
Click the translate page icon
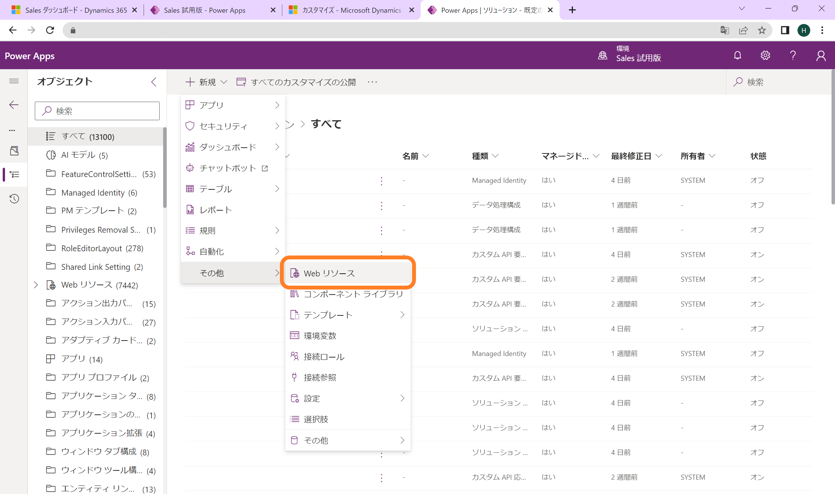(x=725, y=30)
